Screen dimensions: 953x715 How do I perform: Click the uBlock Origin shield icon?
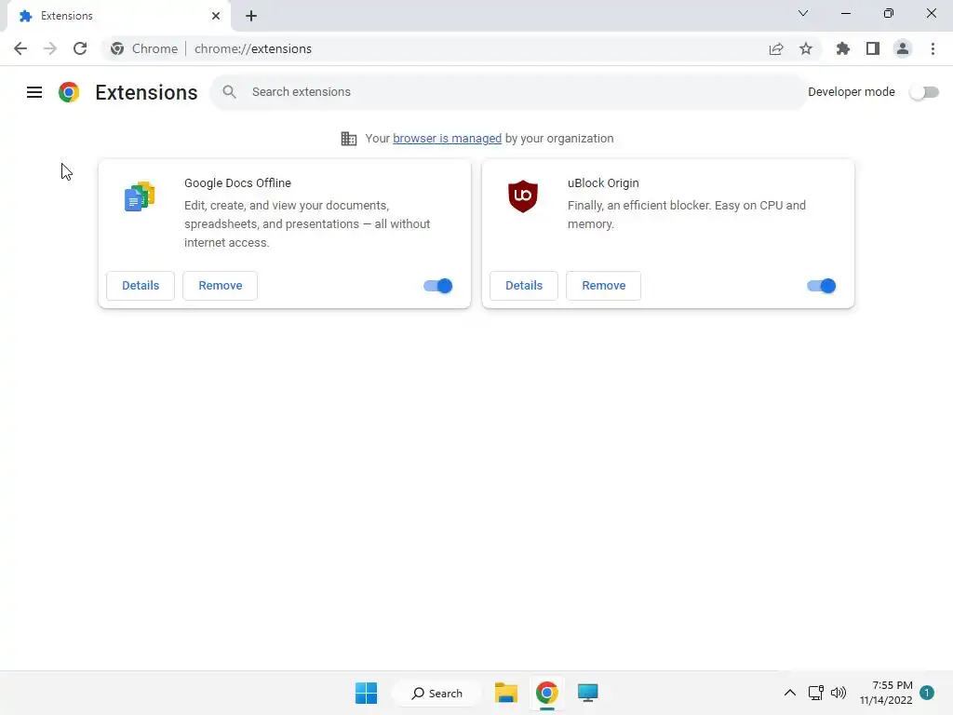[x=523, y=196]
